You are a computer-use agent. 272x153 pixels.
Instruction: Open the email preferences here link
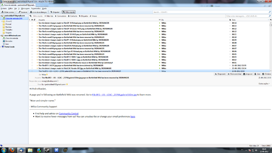point(133,116)
